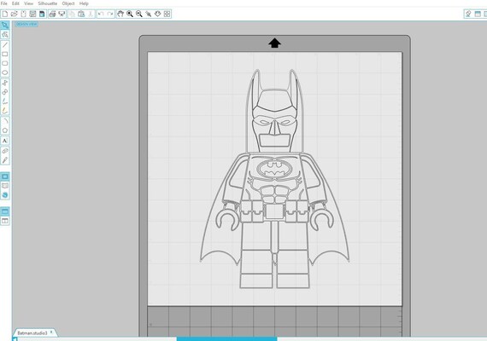Open the File menu
Viewport: 487px width, 341px height.
pos(4,3)
